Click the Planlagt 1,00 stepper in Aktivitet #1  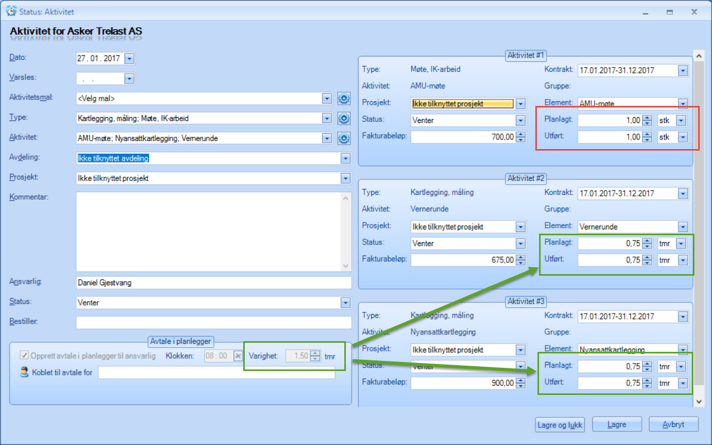click(647, 120)
